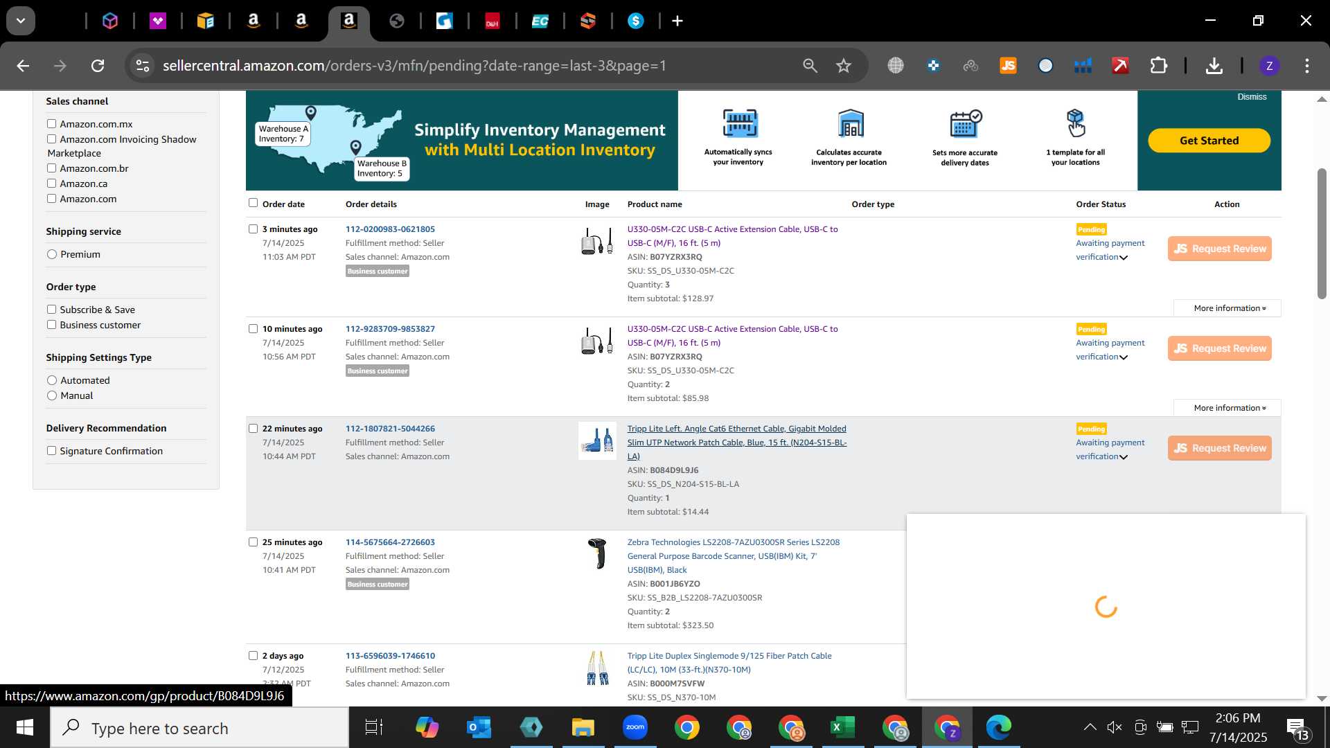The width and height of the screenshot is (1330, 748).
Task: Open order 112-9283709-9853827 details
Action: [390, 329]
